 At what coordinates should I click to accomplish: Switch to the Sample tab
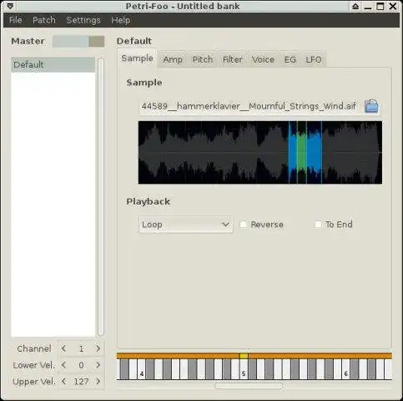point(137,58)
